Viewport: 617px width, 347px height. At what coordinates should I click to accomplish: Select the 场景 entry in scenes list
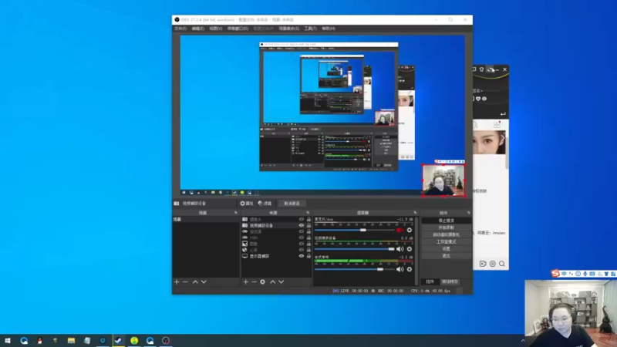tap(205, 219)
